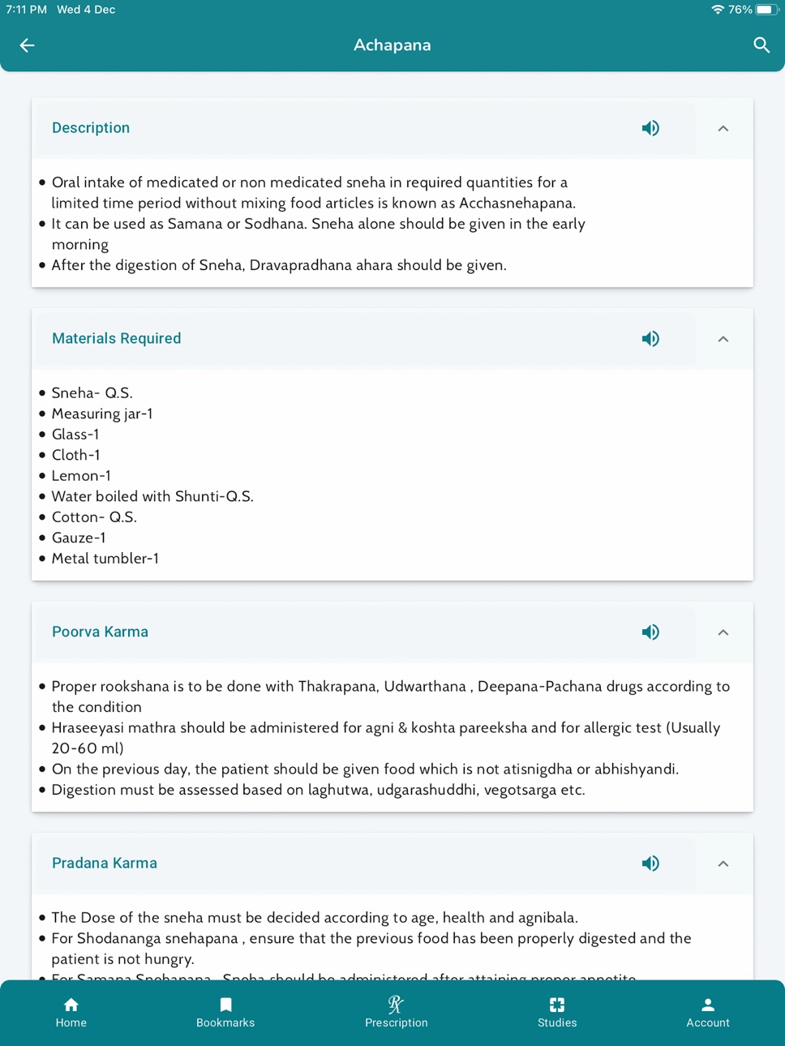Screen dimensions: 785x1046
Task: Collapse the Poorva Karma section
Action: click(x=723, y=632)
